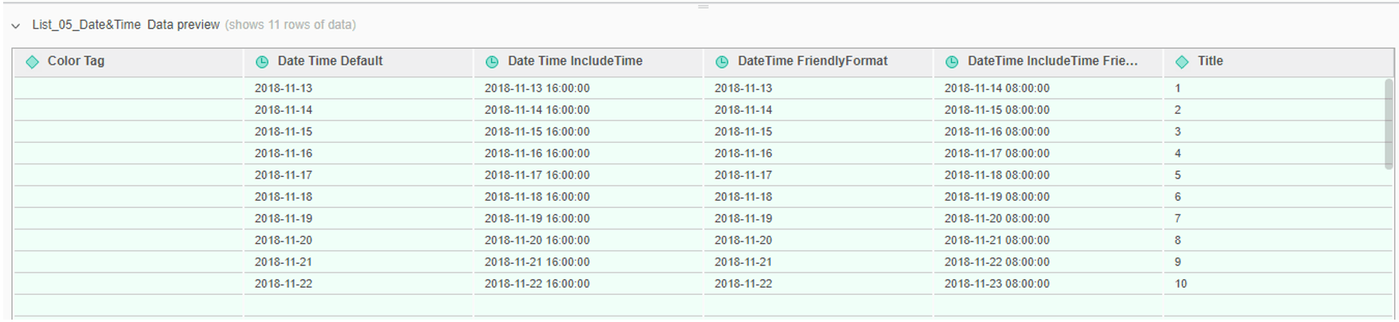Click the panel resize grip at top
Image resolution: width=1399 pixels, height=322 pixels.
click(703, 6)
